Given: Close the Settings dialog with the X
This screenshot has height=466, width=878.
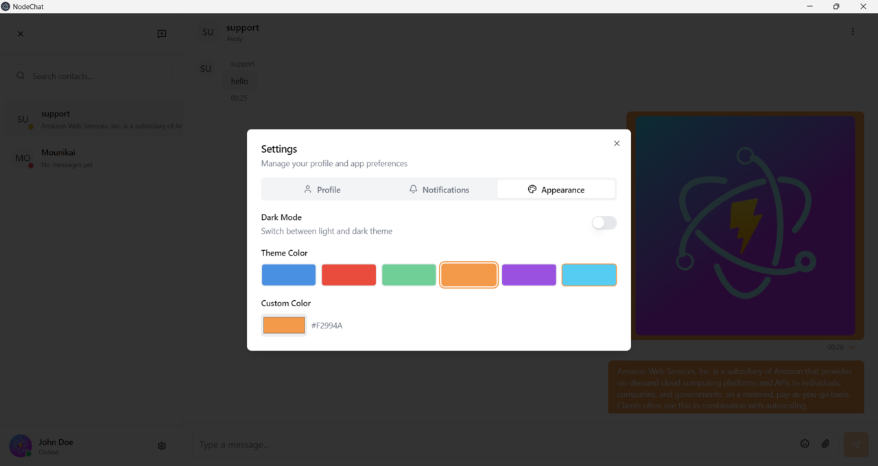Looking at the screenshot, I should click(x=617, y=143).
